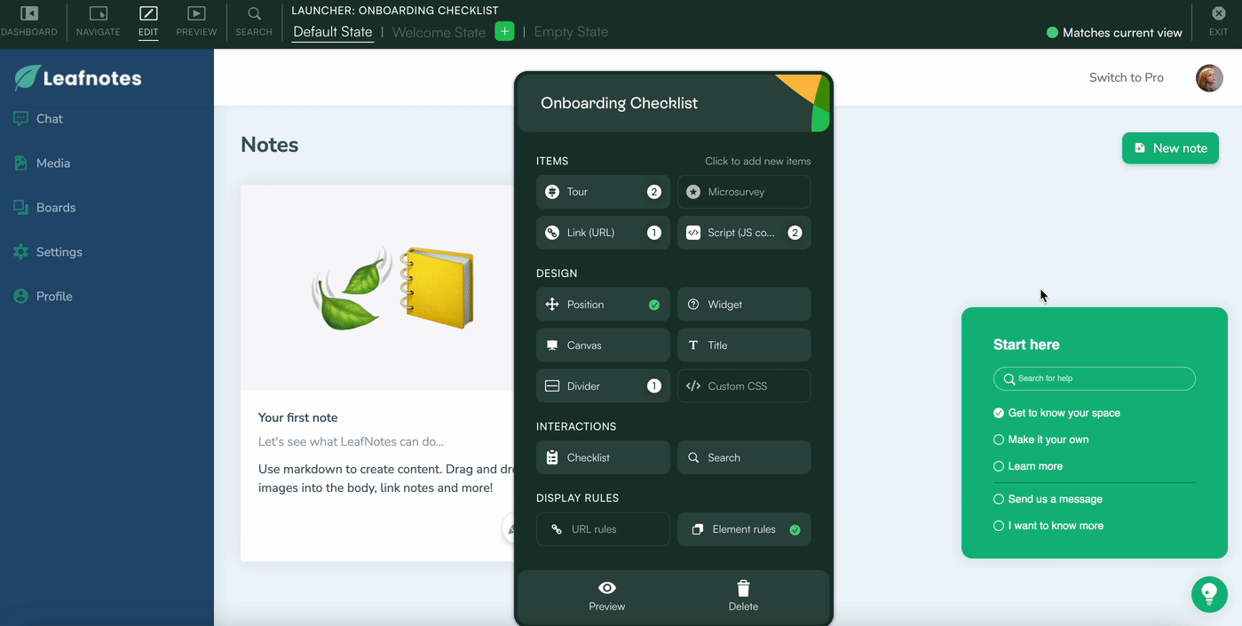
Task: Open the Position design settings
Action: click(602, 304)
